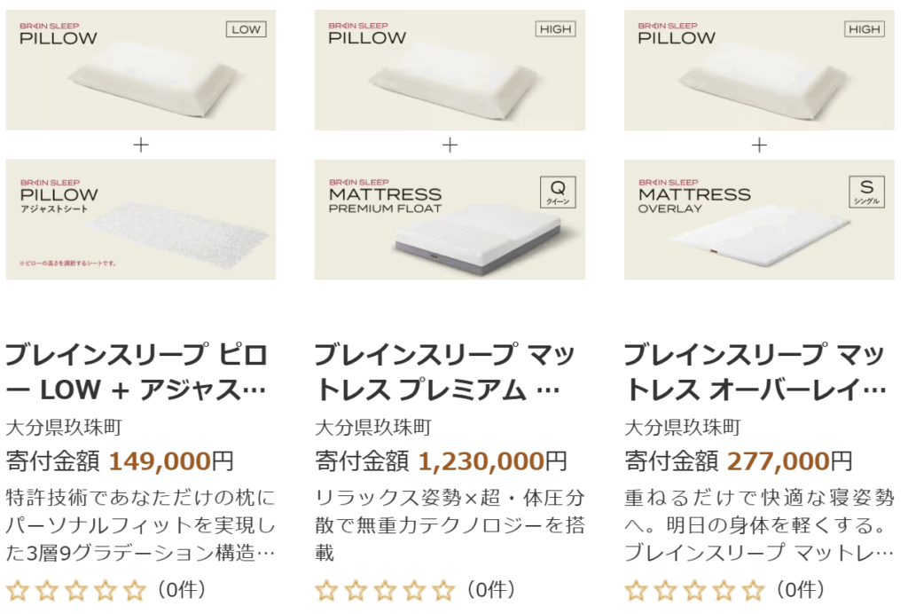Viewport: 908px width, 614px height.
Task: Select Pillow HIGH image above Premium Float
Action: coord(450,70)
